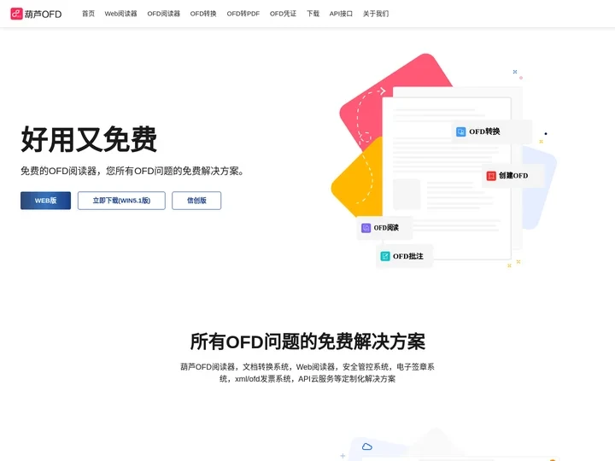Click the blue OFD转换 icon
Screen dimensions: 615x461
tap(461, 131)
